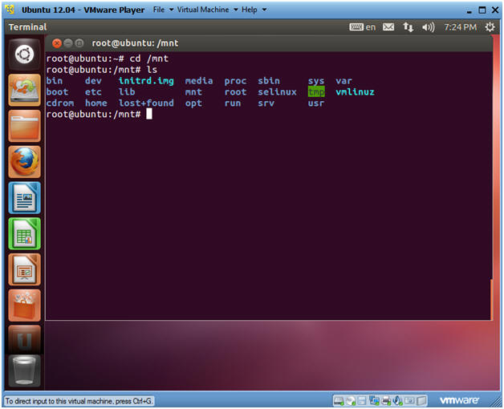Click the VMware hard disk status icon
Screen dimensions: 504x409
pos(339,401)
